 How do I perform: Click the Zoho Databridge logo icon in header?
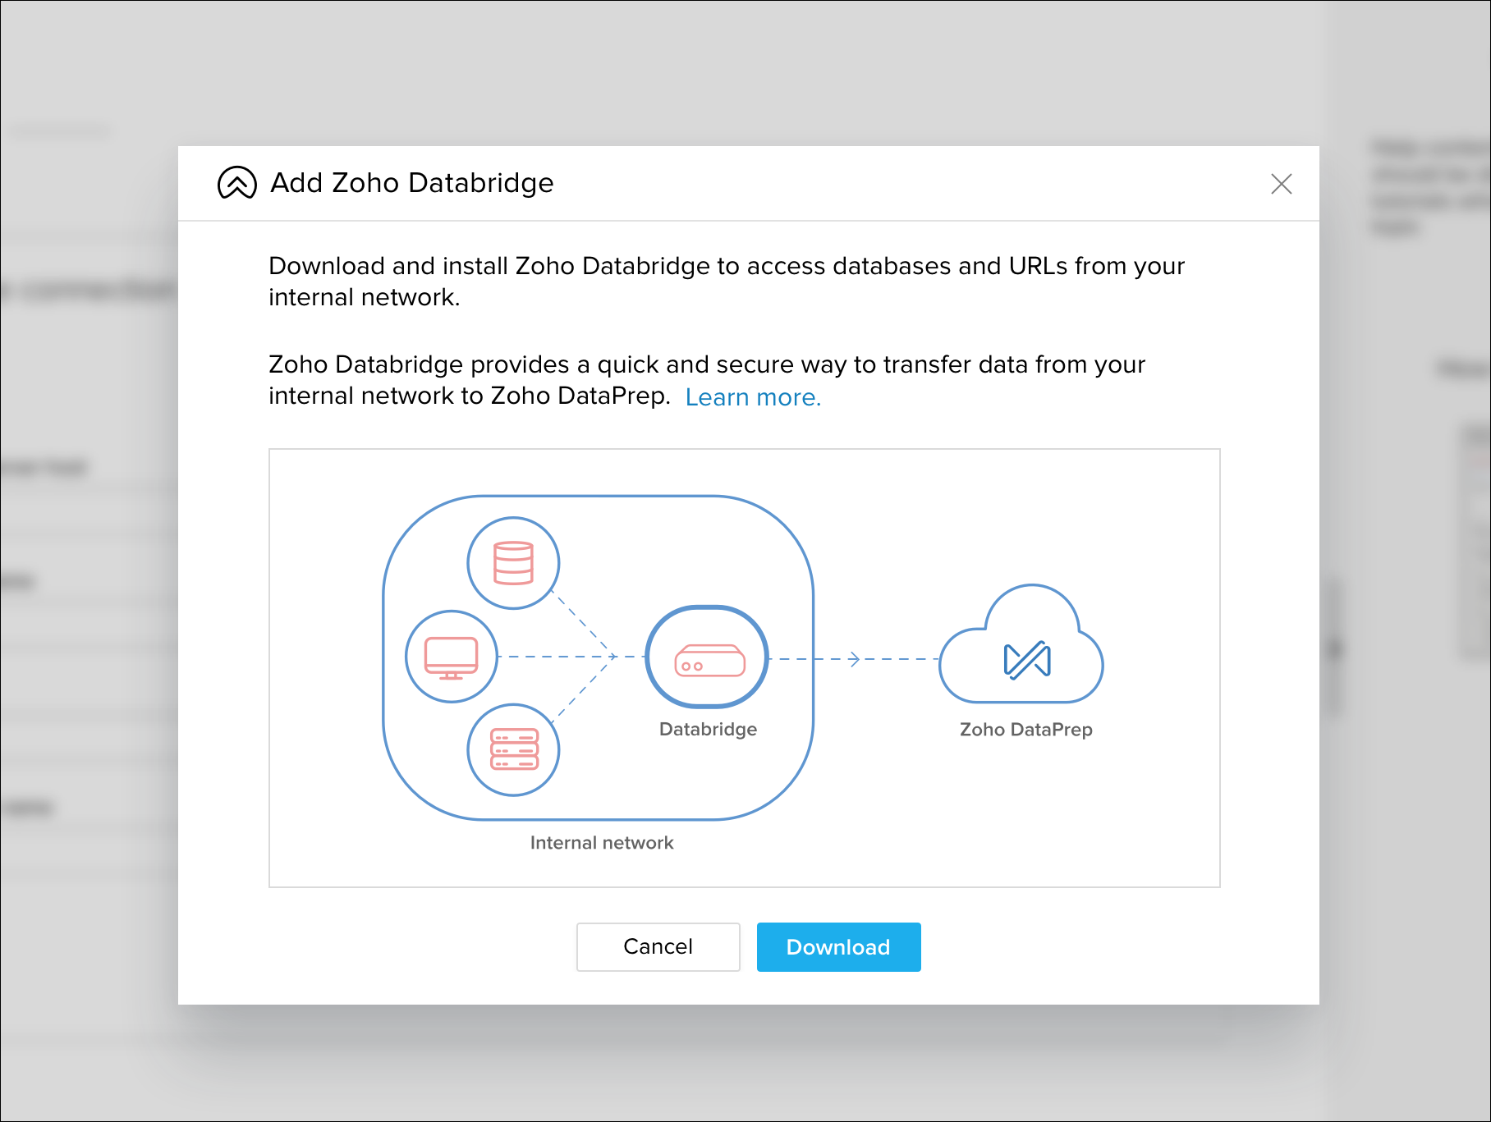[237, 183]
